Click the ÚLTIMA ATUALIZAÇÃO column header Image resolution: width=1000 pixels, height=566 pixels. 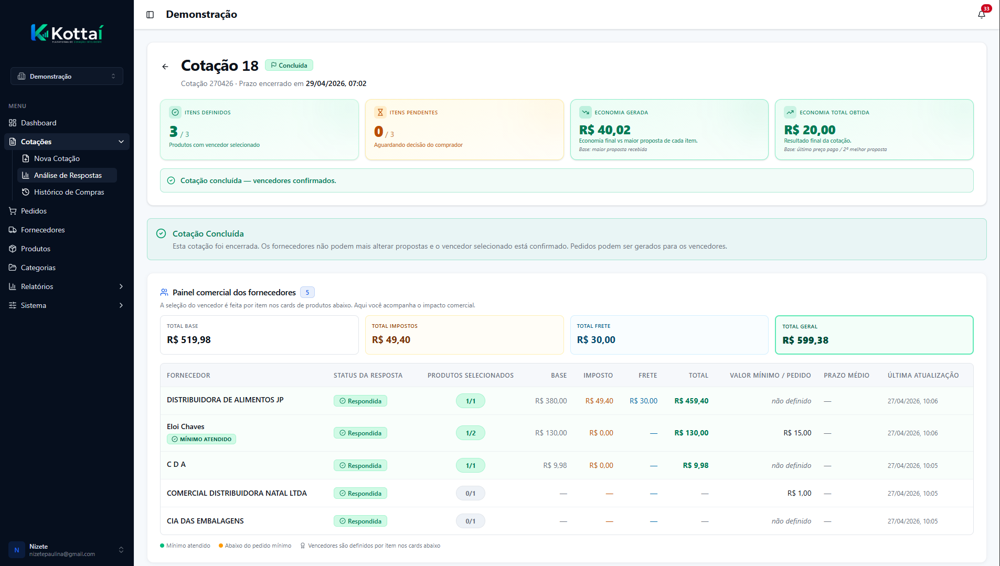923,375
